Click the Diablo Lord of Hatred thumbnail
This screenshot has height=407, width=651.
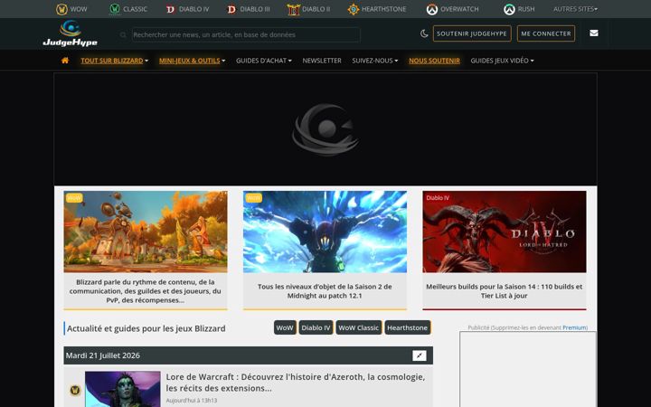tap(504, 232)
